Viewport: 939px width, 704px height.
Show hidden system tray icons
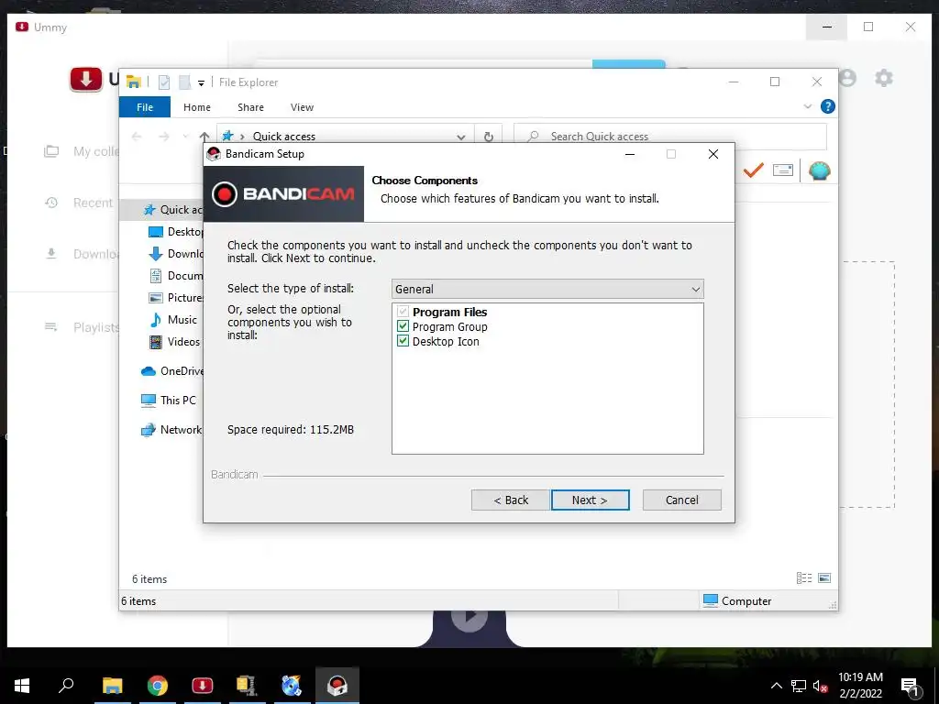(x=776, y=686)
